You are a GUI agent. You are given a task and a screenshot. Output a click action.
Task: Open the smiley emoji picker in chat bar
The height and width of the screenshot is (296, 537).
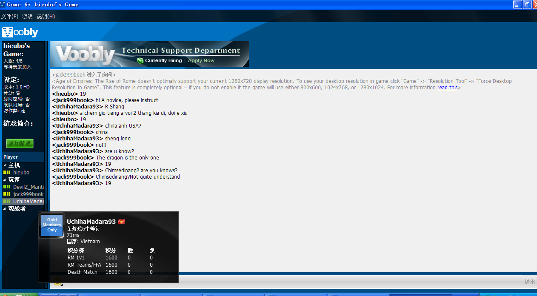[57, 282]
